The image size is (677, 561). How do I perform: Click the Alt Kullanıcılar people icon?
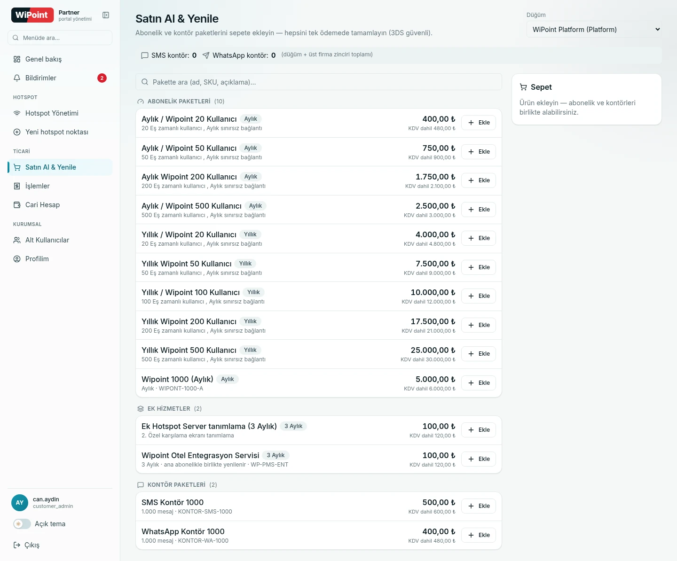click(17, 240)
